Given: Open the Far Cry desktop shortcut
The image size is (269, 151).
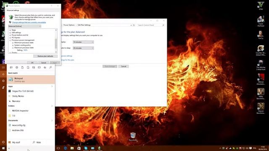Looking at the screenshot, I should coord(261,35).
